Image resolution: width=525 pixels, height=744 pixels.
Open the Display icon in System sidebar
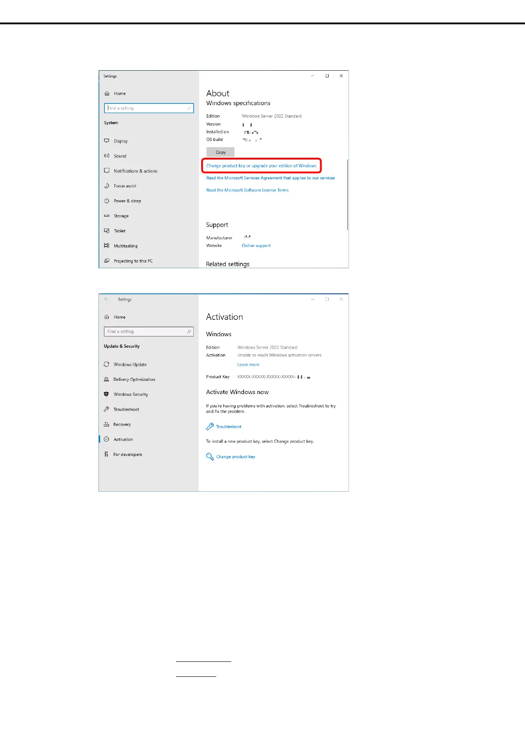107,141
